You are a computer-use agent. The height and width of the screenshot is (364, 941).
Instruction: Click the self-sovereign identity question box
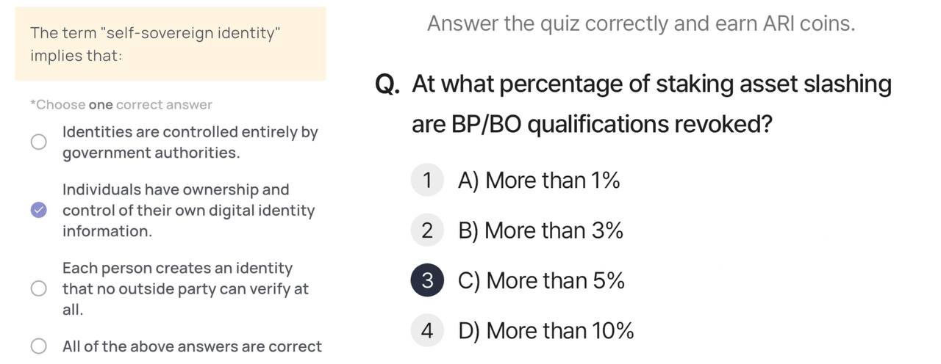tap(171, 44)
